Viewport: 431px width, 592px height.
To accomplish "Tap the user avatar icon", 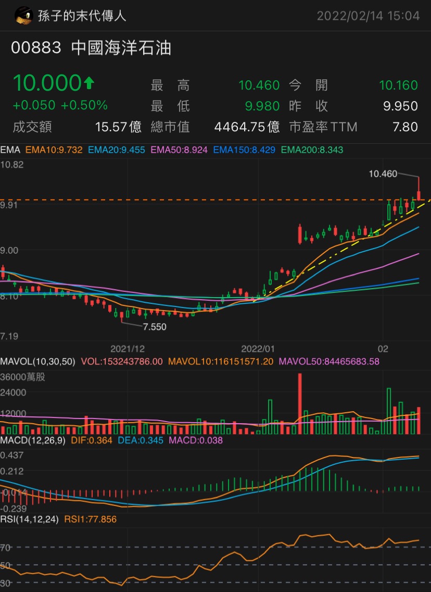I will click(x=23, y=16).
